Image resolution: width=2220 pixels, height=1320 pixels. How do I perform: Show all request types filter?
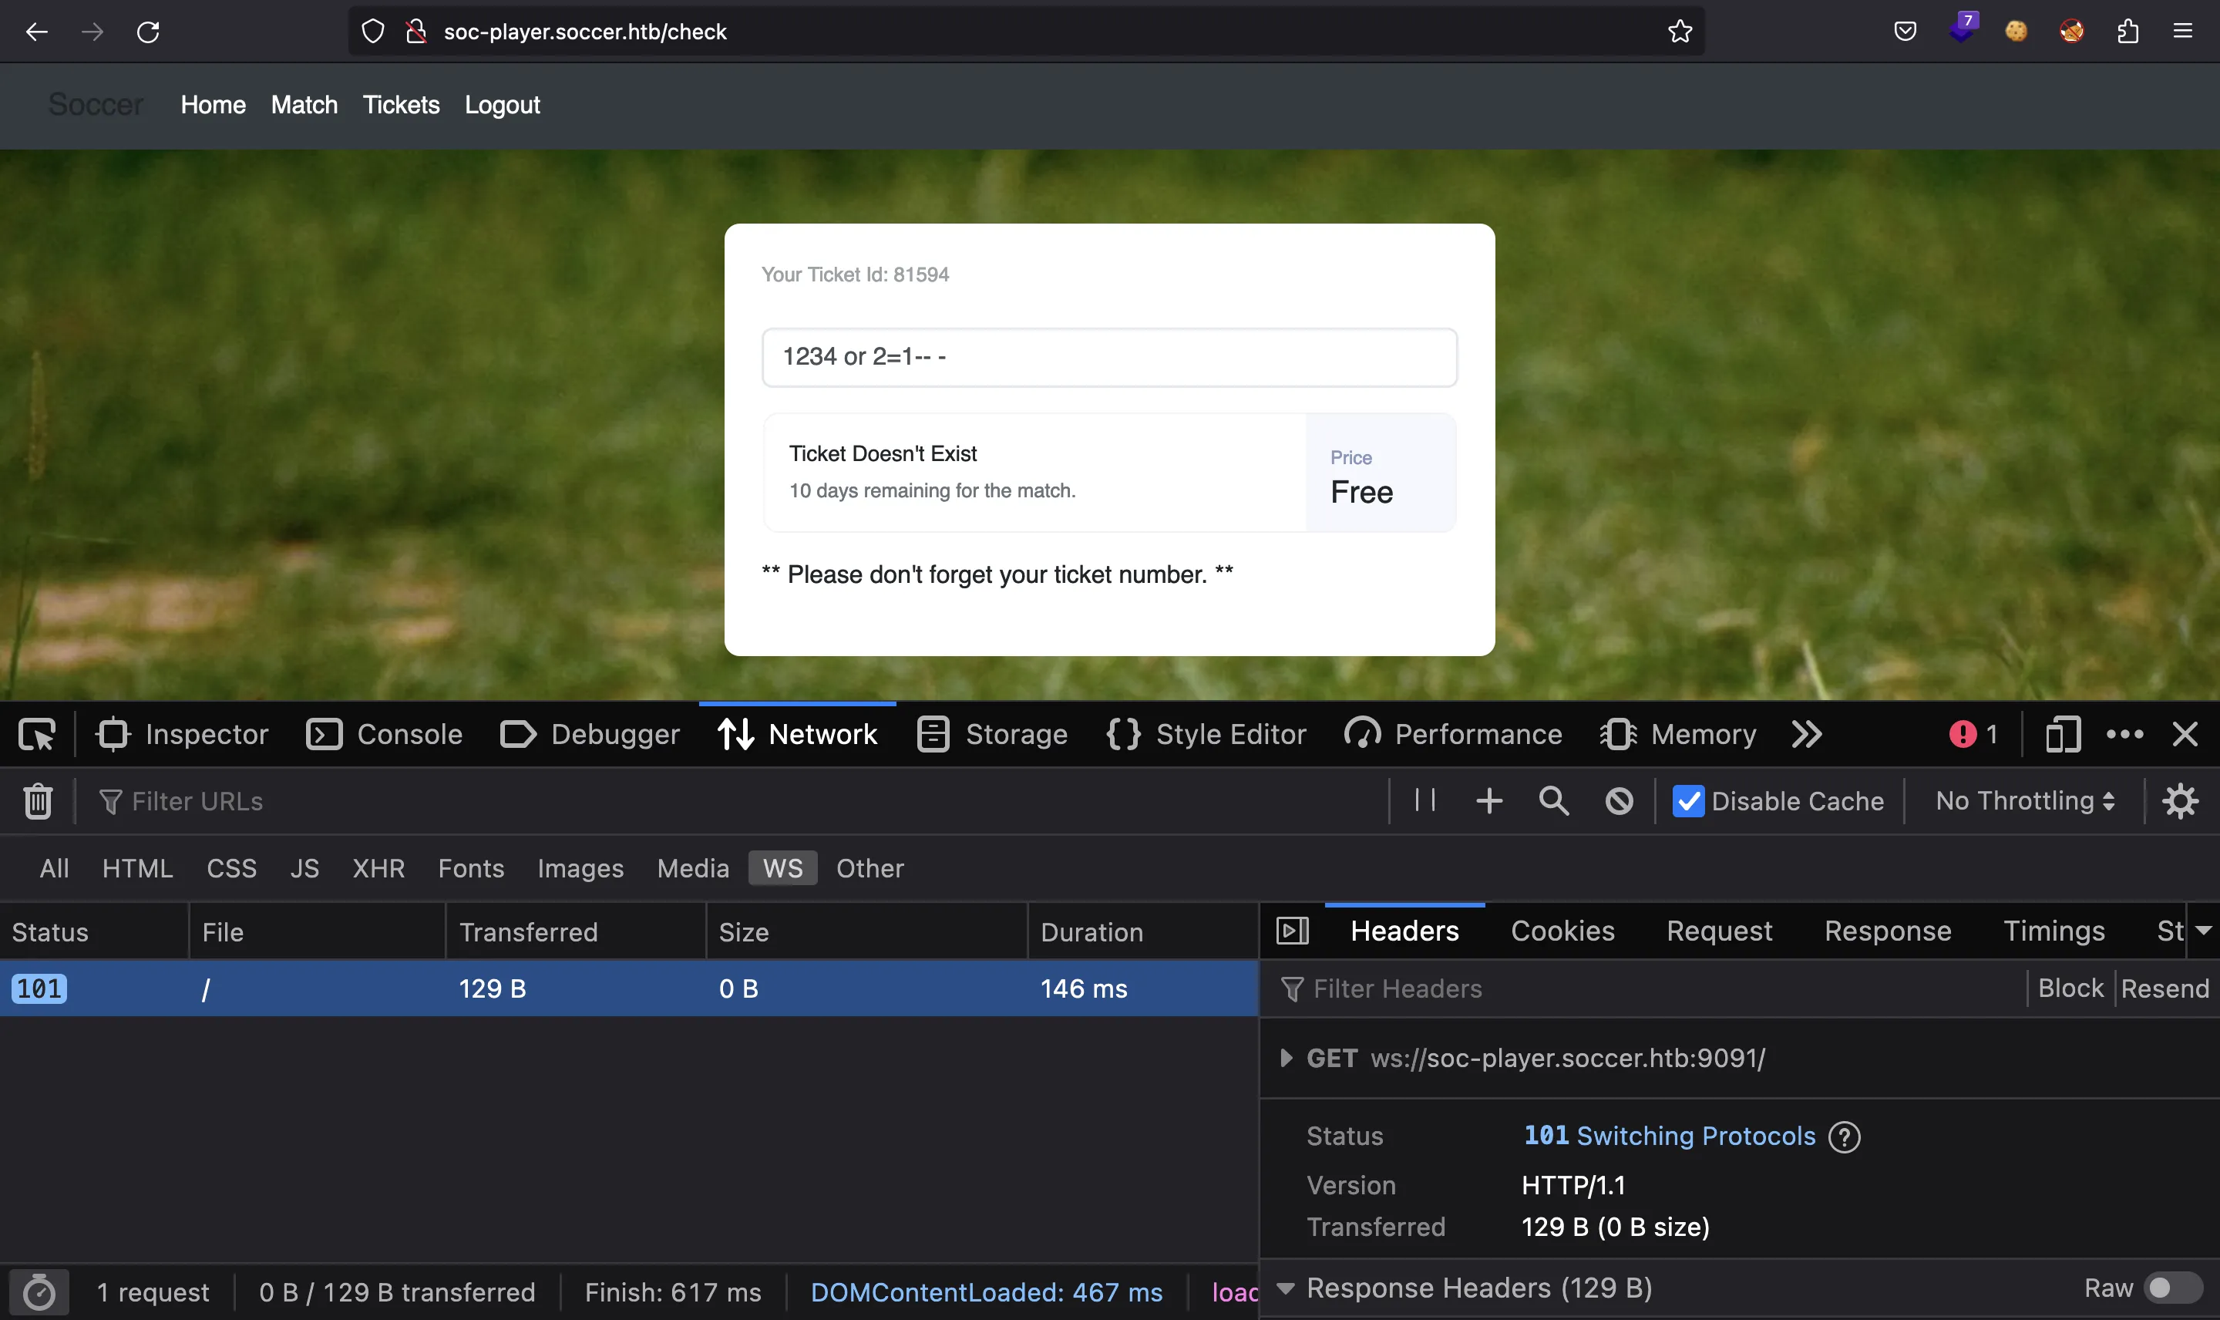(x=54, y=867)
